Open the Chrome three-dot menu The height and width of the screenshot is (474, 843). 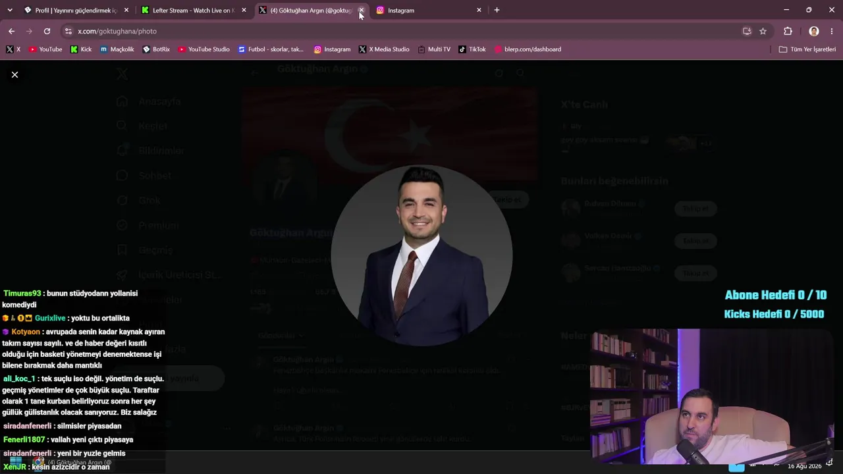click(832, 31)
